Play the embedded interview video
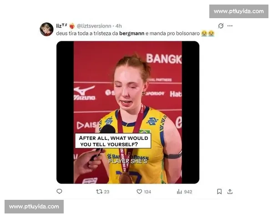The width and height of the screenshot is (273, 218). (128, 112)
